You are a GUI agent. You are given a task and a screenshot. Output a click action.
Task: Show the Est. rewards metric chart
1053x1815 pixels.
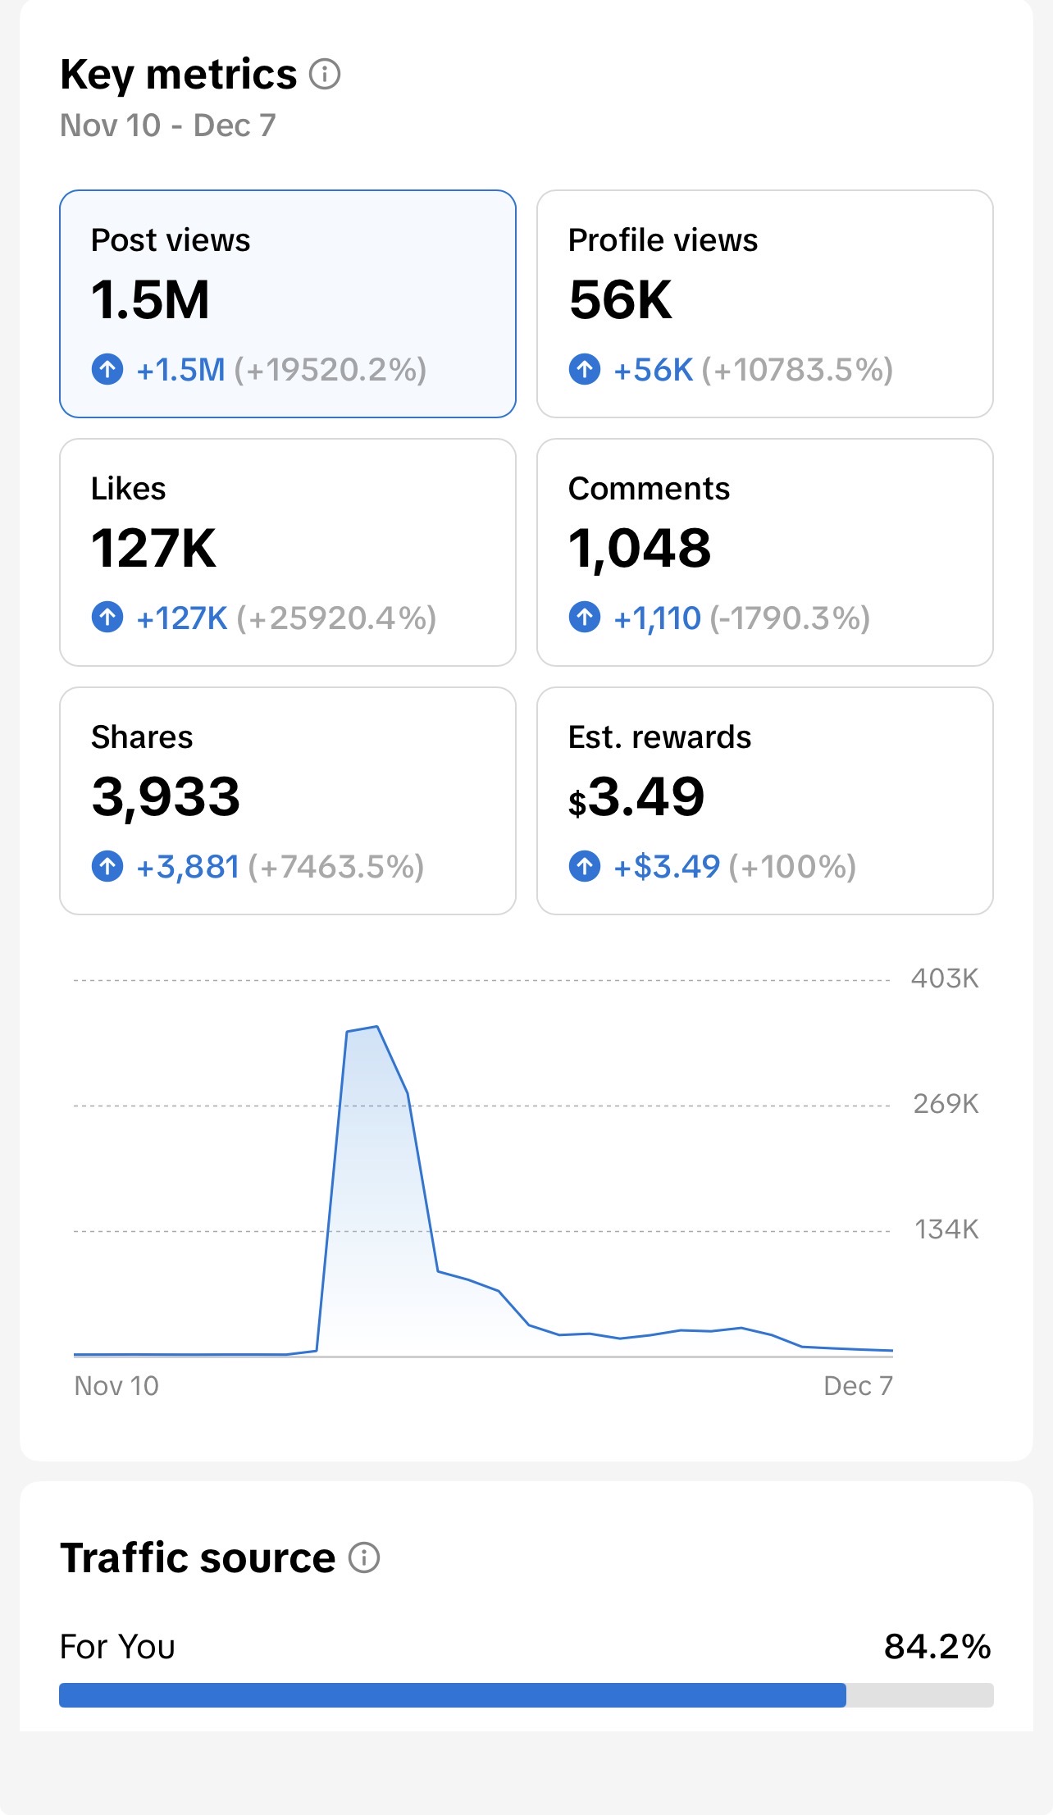pyautogui.click(x=764, y=800)
